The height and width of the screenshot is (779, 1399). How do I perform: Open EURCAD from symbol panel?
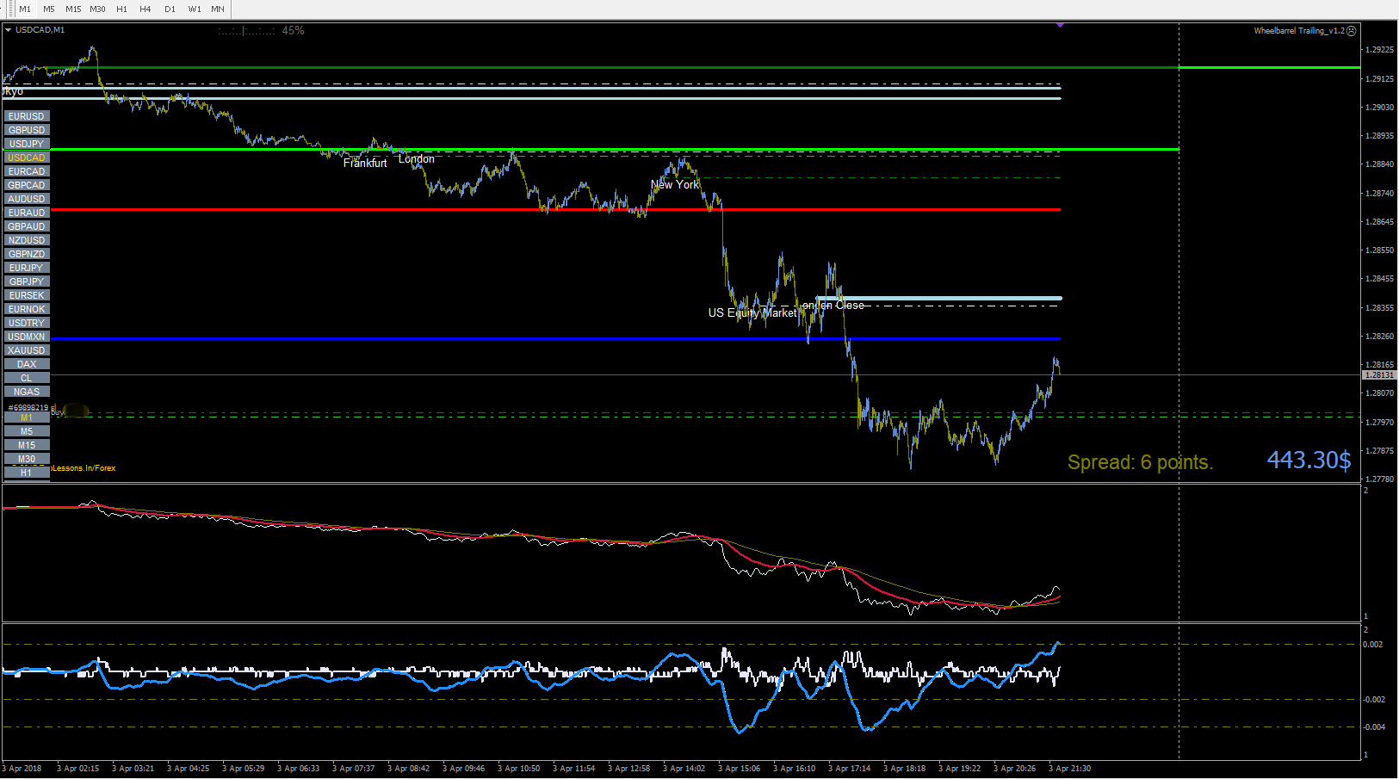27,171
